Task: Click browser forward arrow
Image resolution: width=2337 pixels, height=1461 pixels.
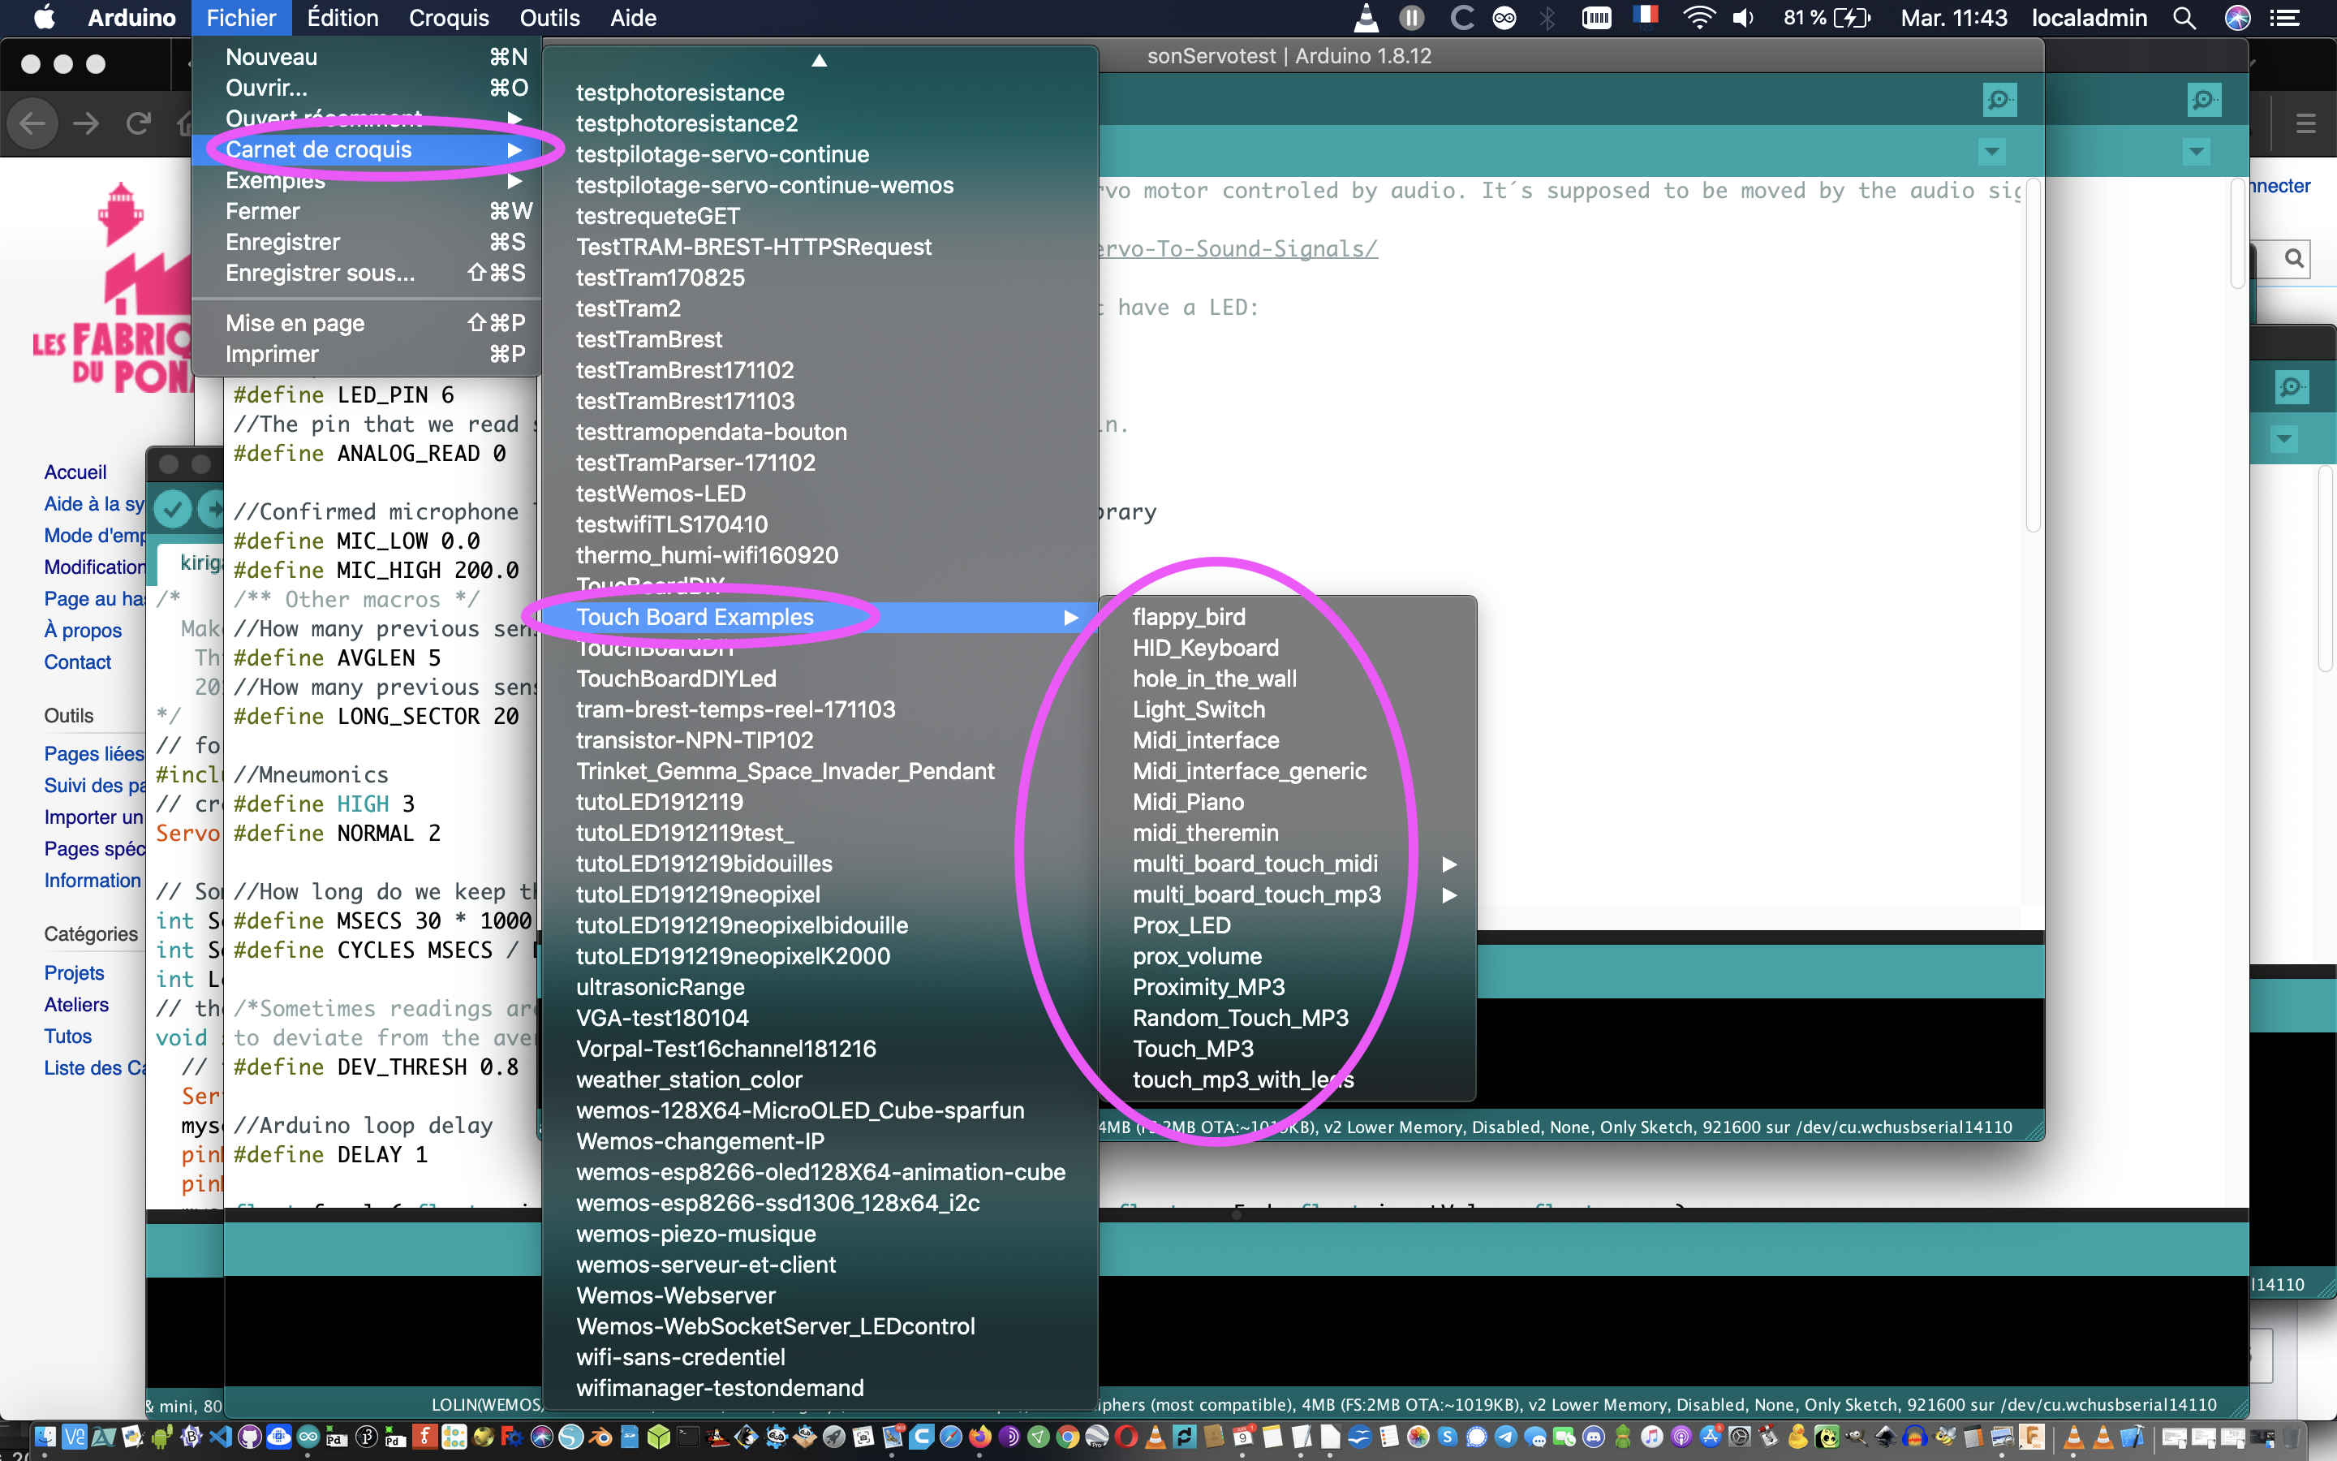Action: (x=86, y=123)
